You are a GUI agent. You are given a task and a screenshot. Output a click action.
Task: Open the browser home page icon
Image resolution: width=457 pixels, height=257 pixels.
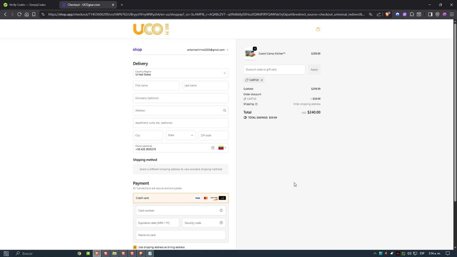point(27,14)
